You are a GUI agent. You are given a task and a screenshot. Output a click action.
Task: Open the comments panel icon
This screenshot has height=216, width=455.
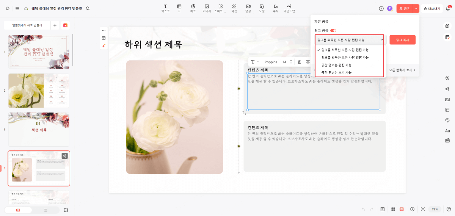447,26
